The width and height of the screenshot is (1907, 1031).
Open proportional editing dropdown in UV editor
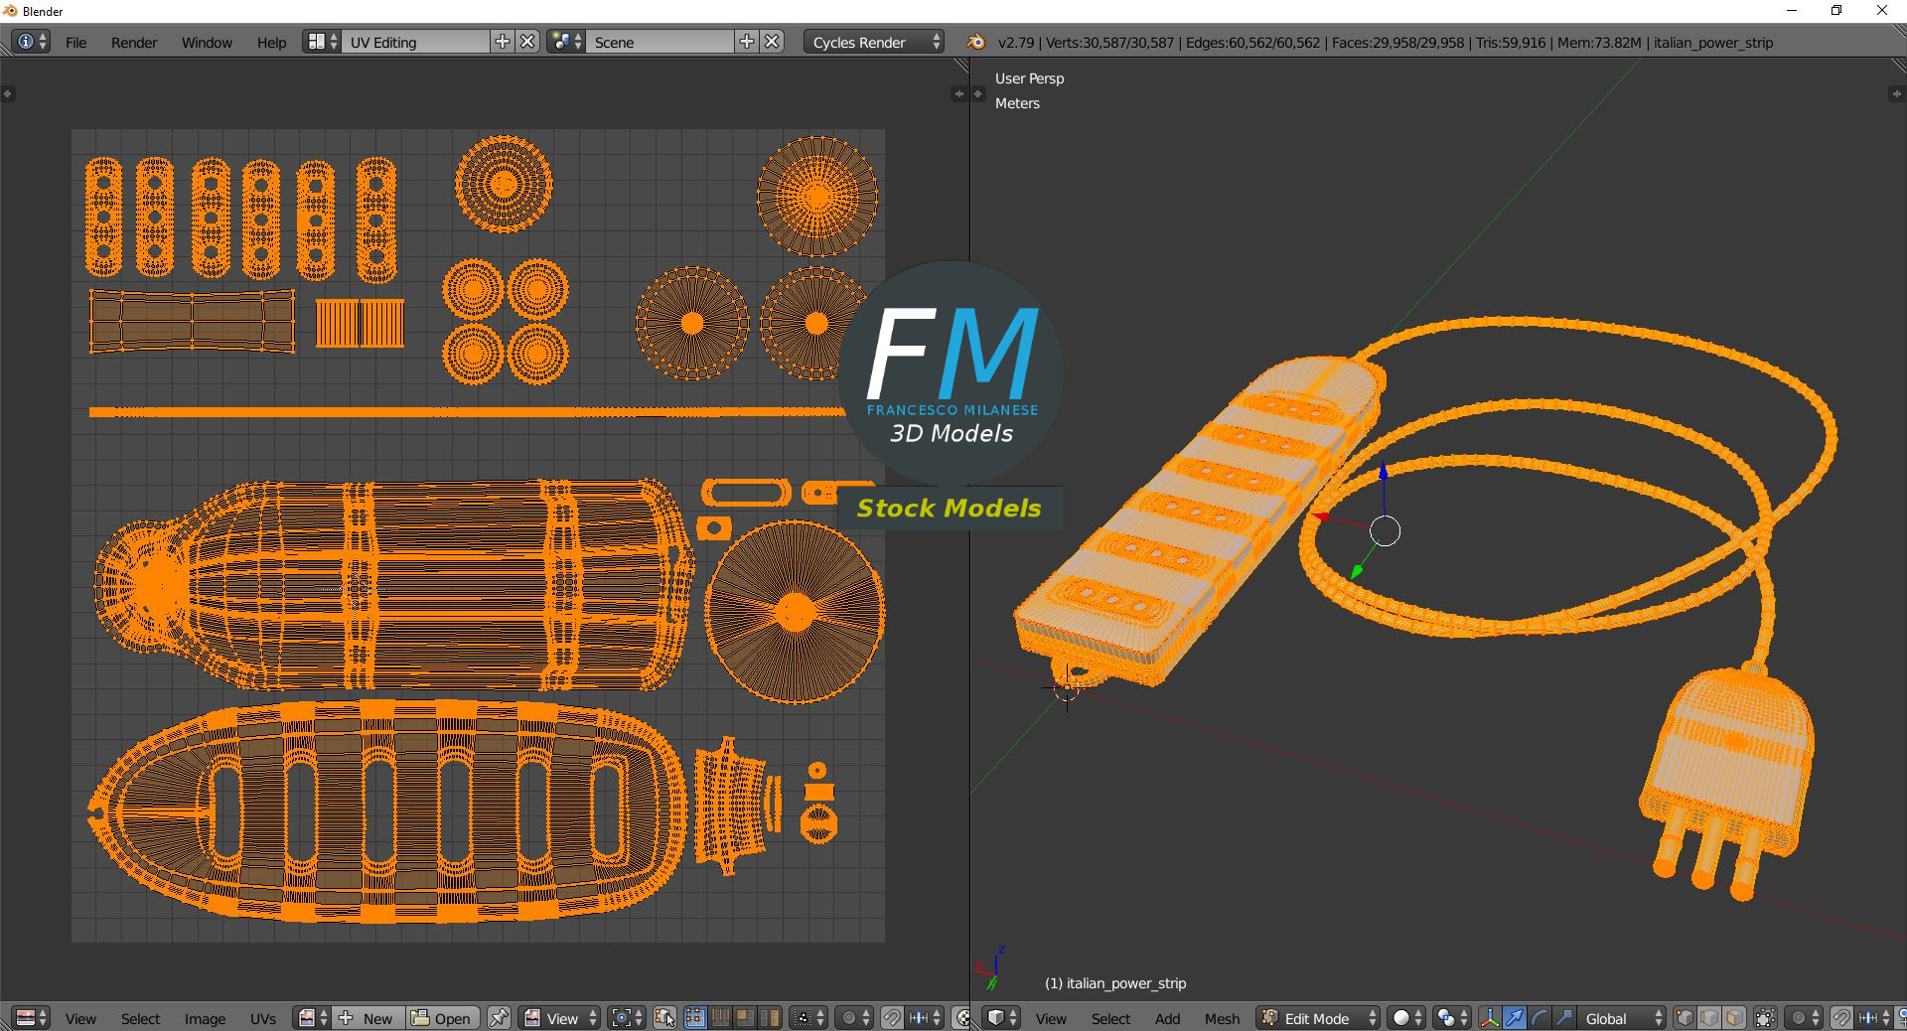[x=854, y=1018]
